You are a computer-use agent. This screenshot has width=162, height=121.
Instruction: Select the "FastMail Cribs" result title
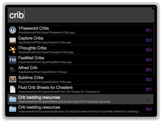coord(31,58)
